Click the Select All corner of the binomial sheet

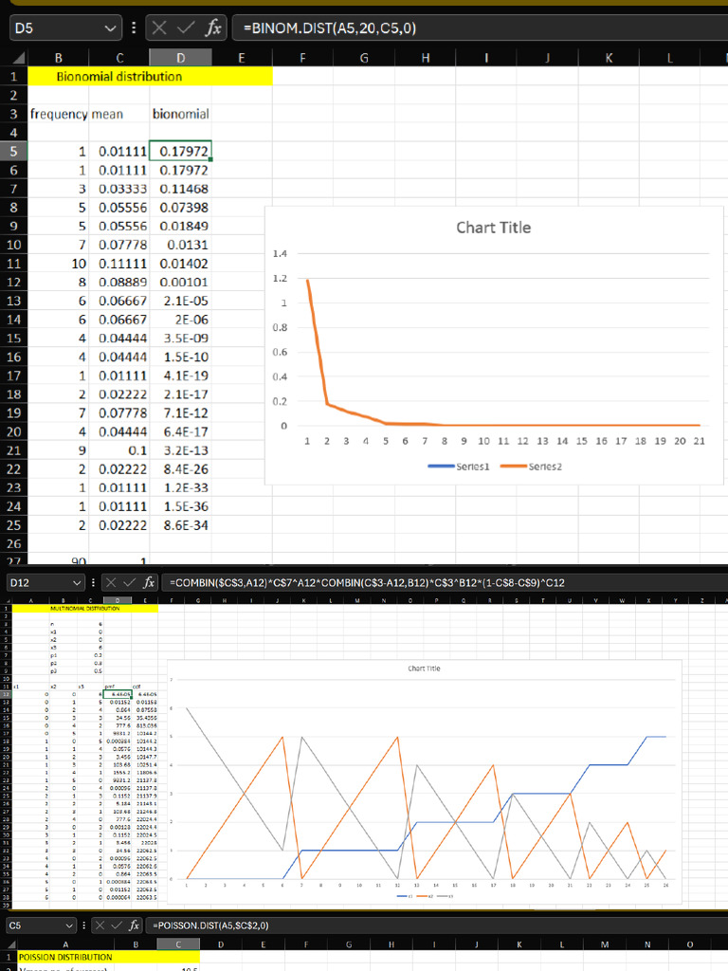(x=19, y=58)
